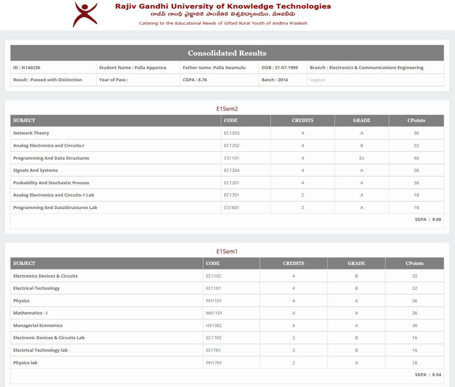
Task: Click the Rajiv Gandhi University title
Action: coord(223,6)
